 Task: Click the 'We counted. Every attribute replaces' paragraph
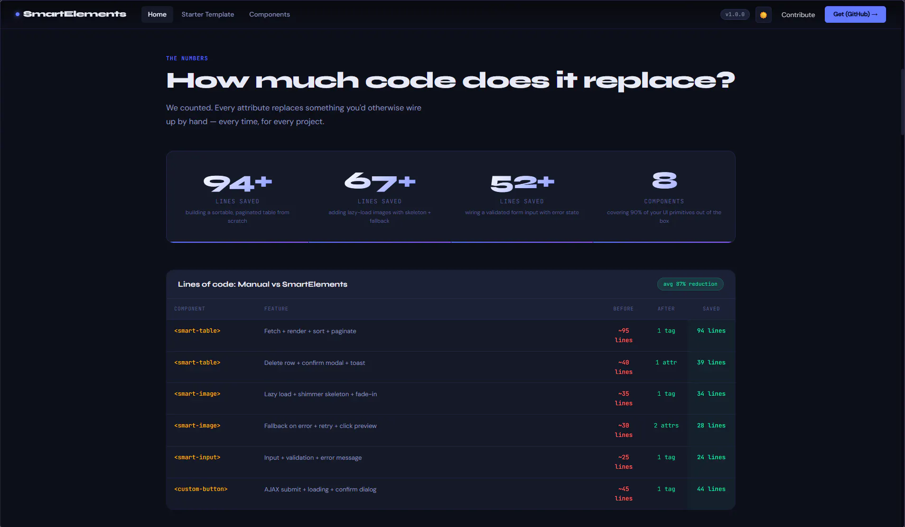[x=294, y=115]
